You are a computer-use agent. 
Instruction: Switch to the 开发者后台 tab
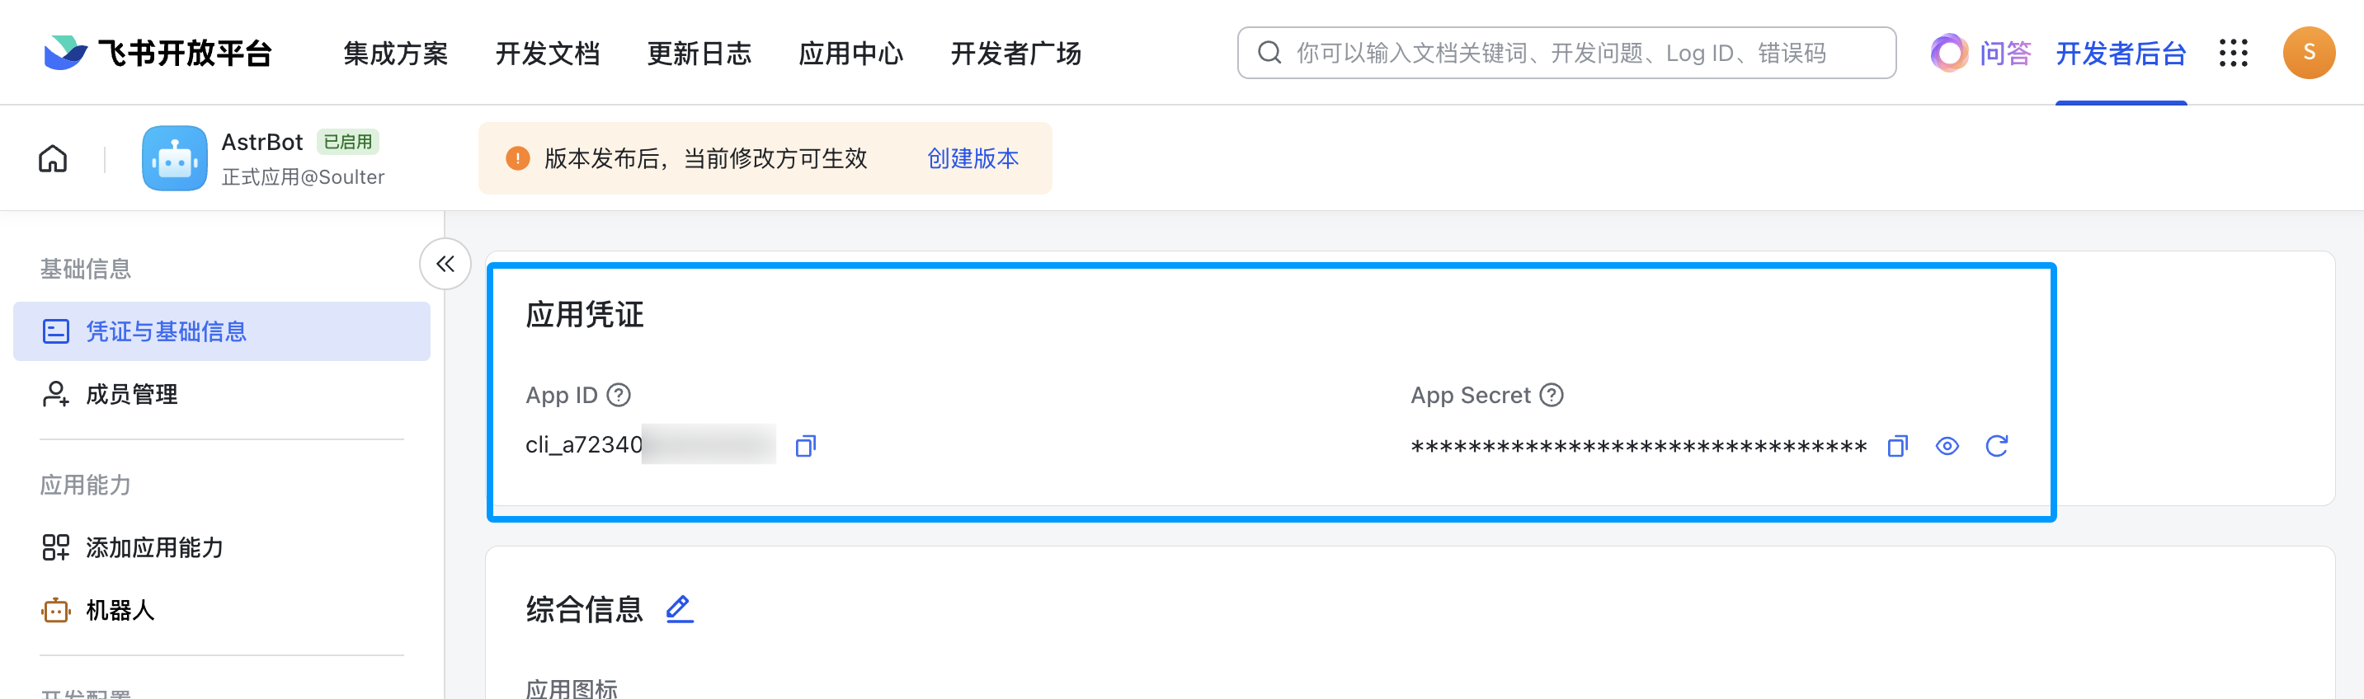(x=2120, y=54)
